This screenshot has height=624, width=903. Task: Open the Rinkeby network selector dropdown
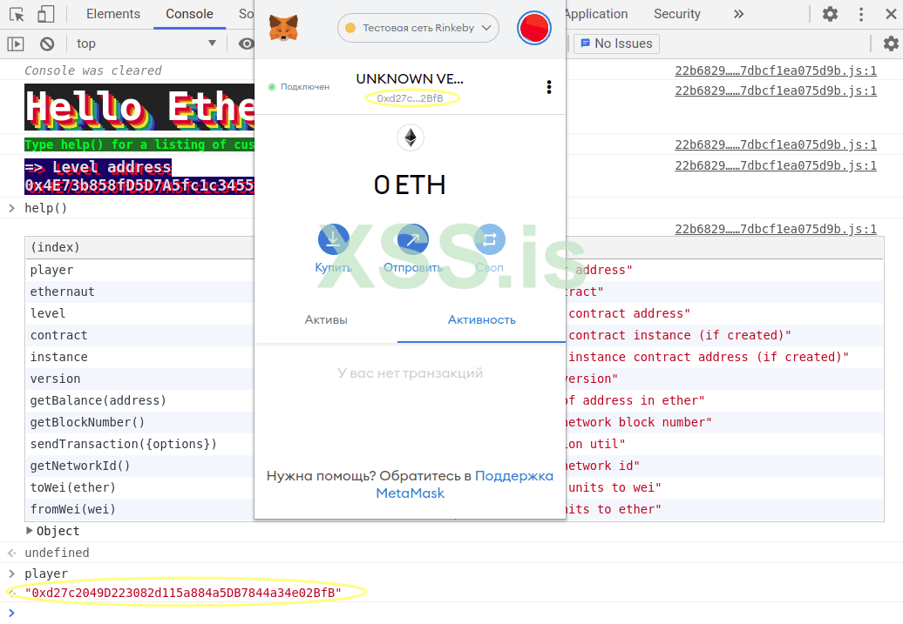[418, 28]
